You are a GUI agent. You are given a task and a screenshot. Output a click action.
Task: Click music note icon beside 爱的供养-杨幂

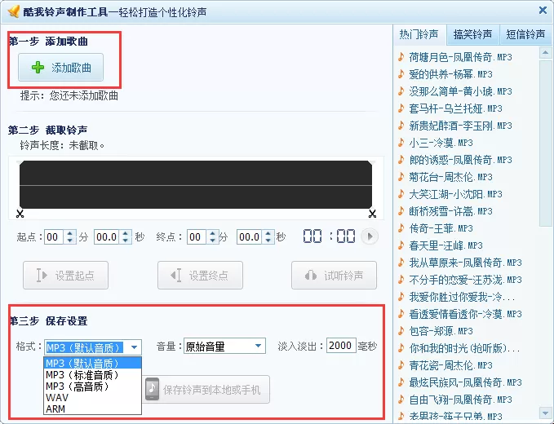(401, 74)
